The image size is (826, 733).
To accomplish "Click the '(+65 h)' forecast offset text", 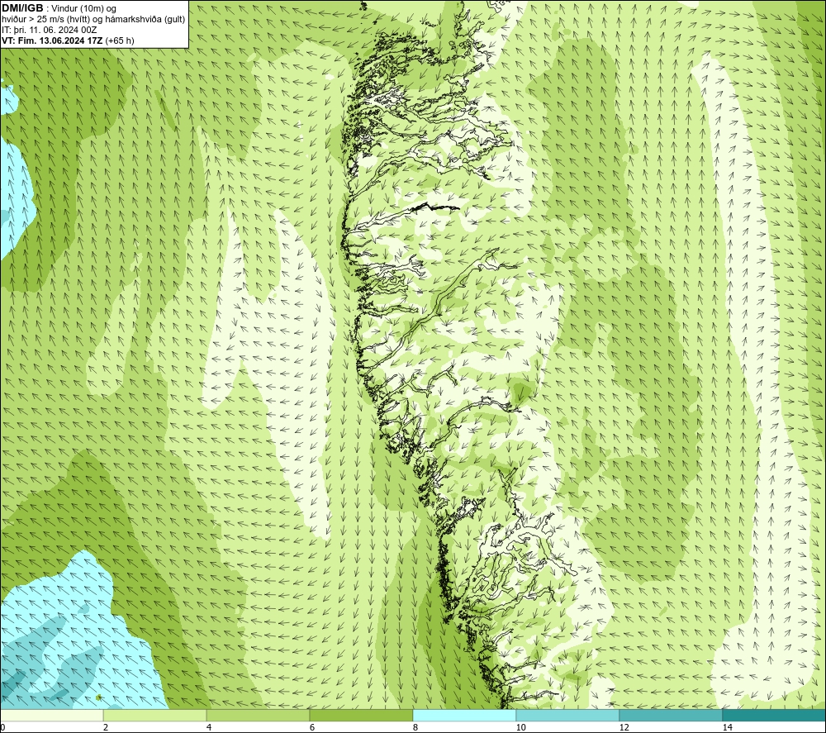I will point(120,40).
